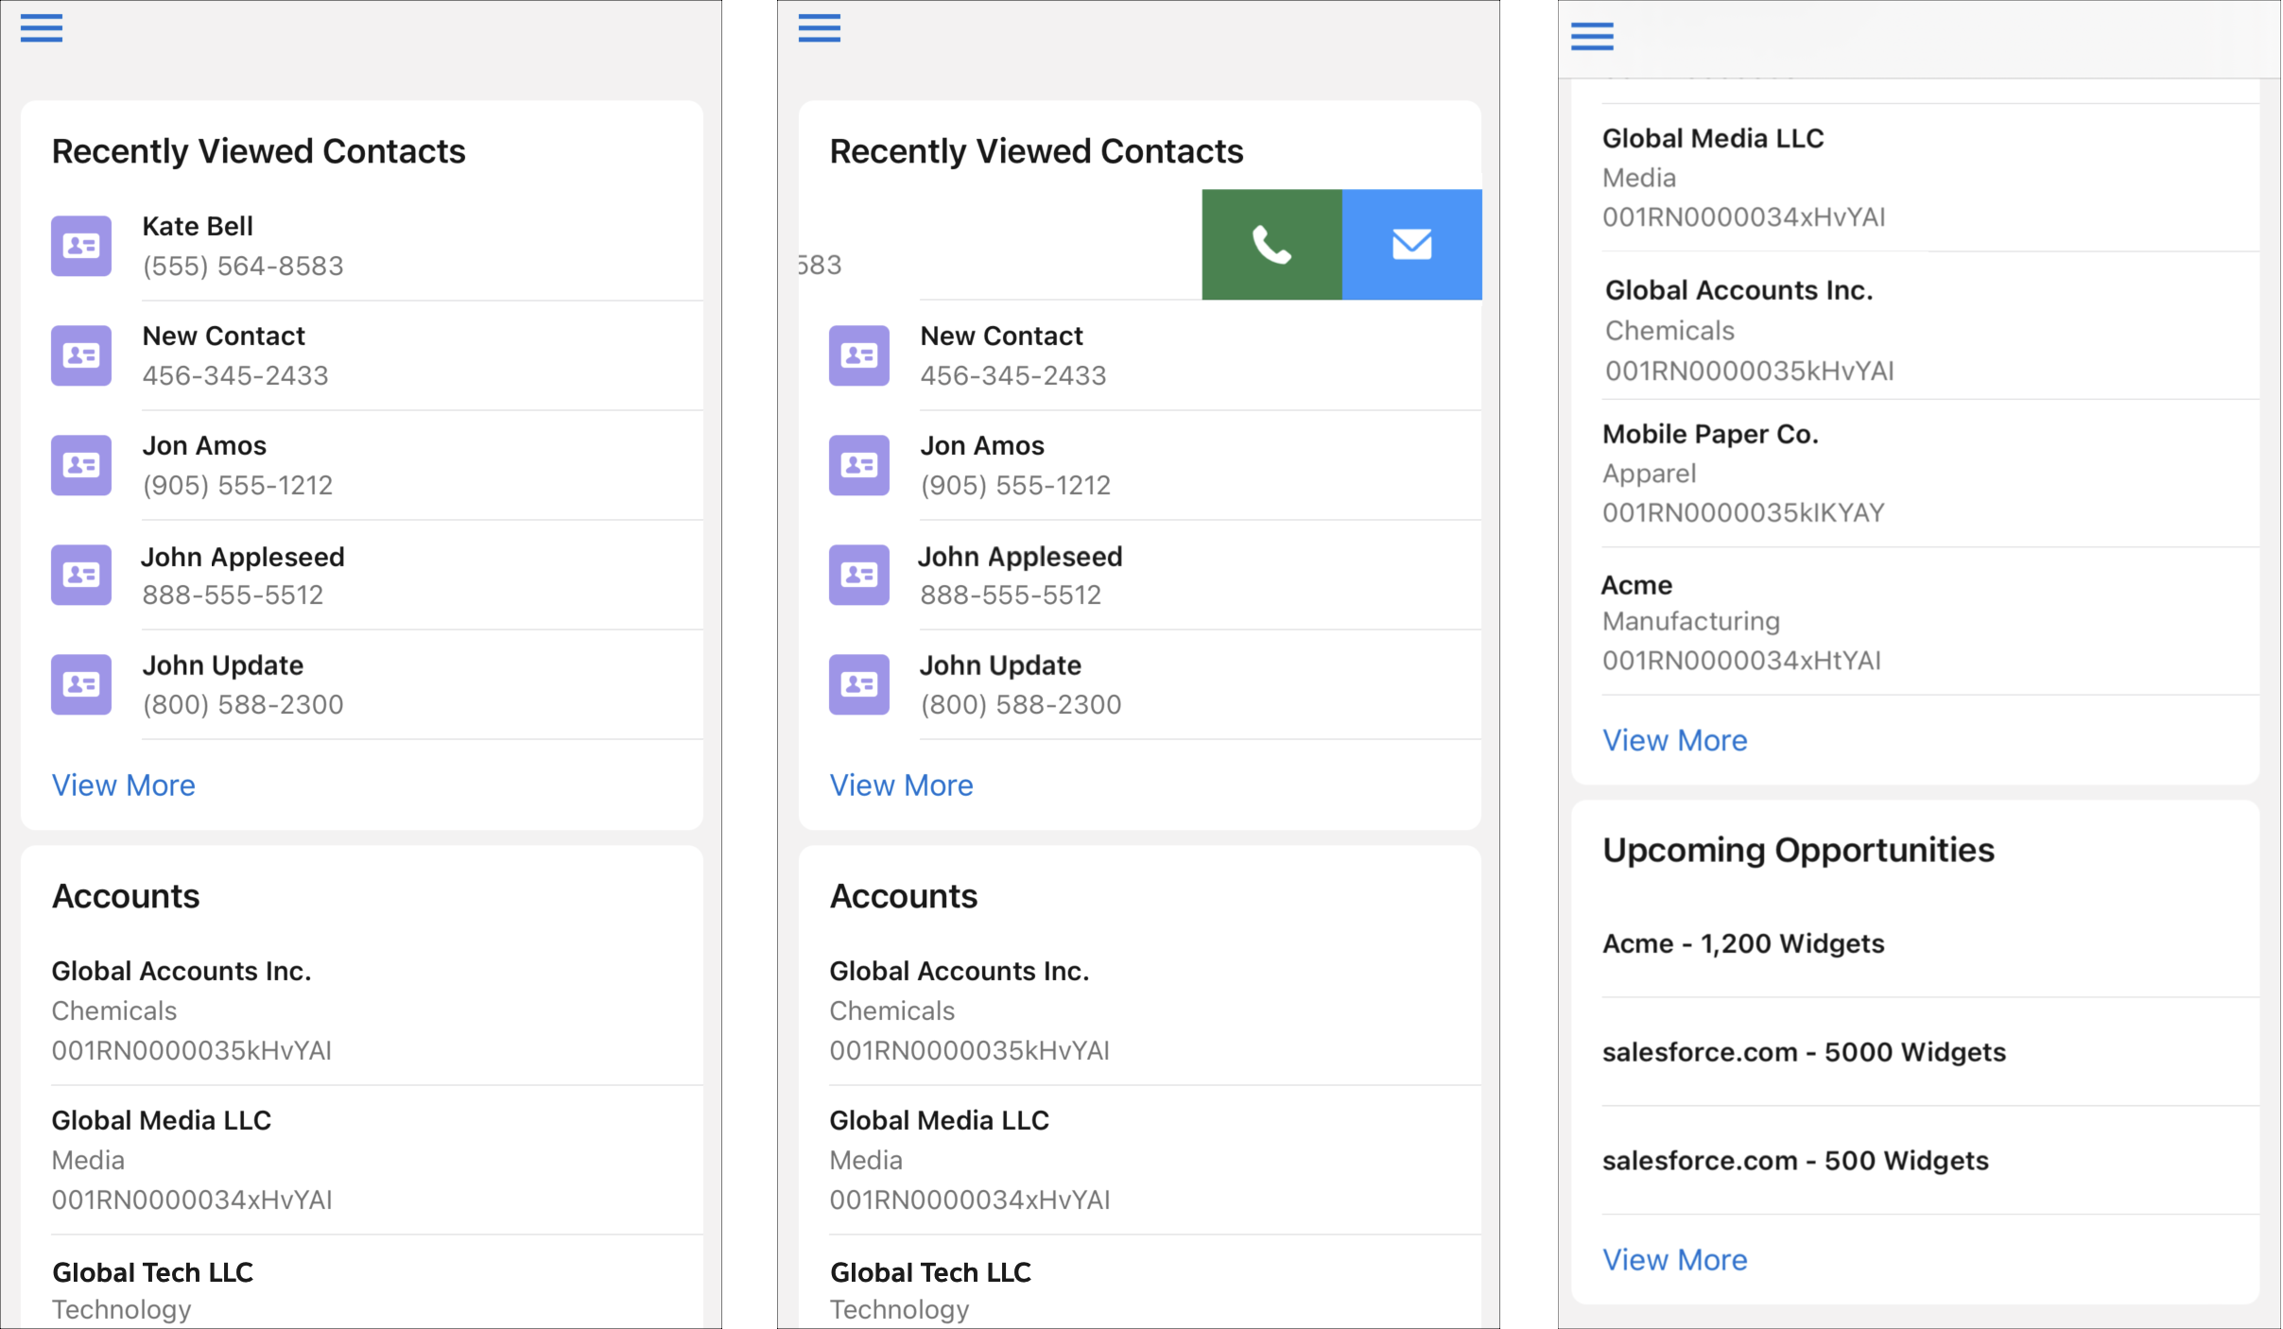Open View More under contacts on middle screen
This screenshot has height=1329, width=2283.
click(x=902, y=785)
